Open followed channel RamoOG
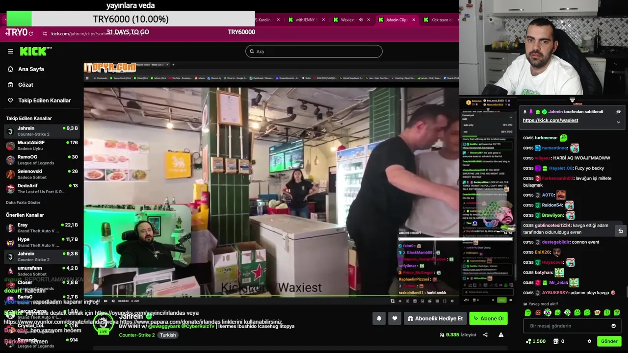The width and height of the screenshot is (628, 353). 42,160
